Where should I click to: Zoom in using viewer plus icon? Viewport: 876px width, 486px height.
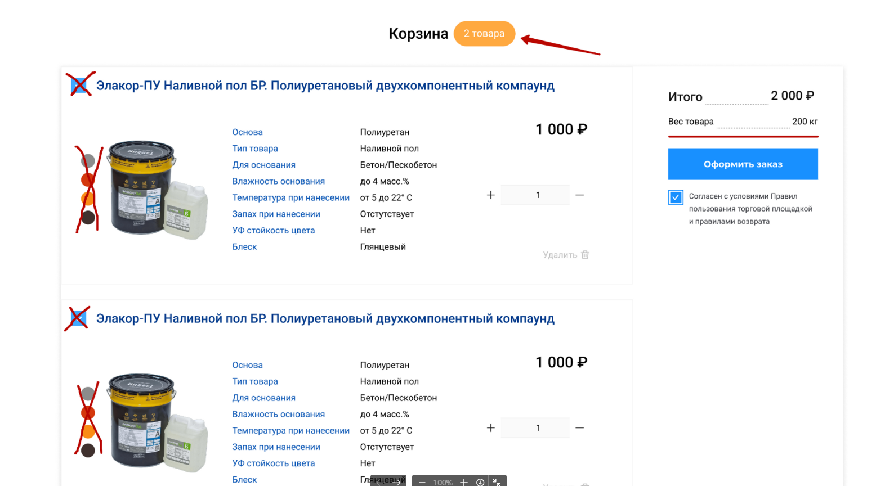tap(463, 482)
